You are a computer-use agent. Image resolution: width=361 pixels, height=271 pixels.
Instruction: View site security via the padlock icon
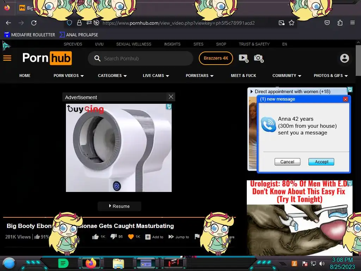pyautogui.click(x=79, y=23)
